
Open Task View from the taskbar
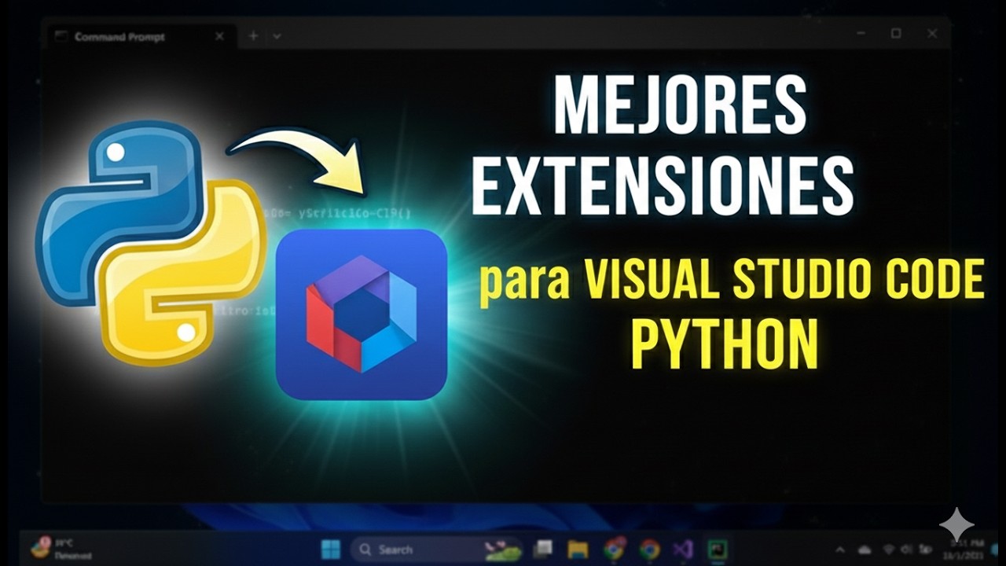(x=542, y=549)
